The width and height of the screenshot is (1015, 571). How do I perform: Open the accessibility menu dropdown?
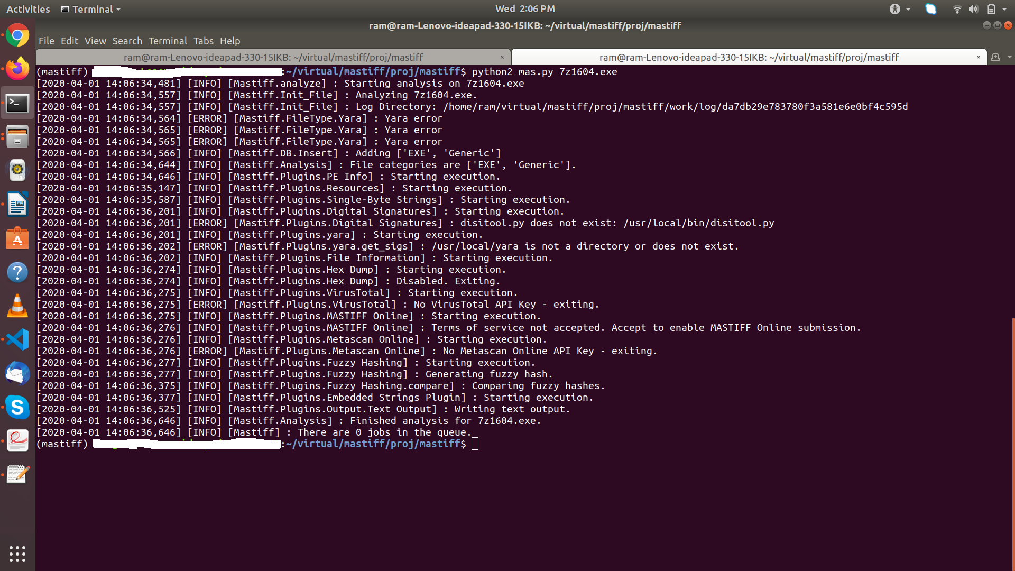pyautogui.click(x=899, y=9)
